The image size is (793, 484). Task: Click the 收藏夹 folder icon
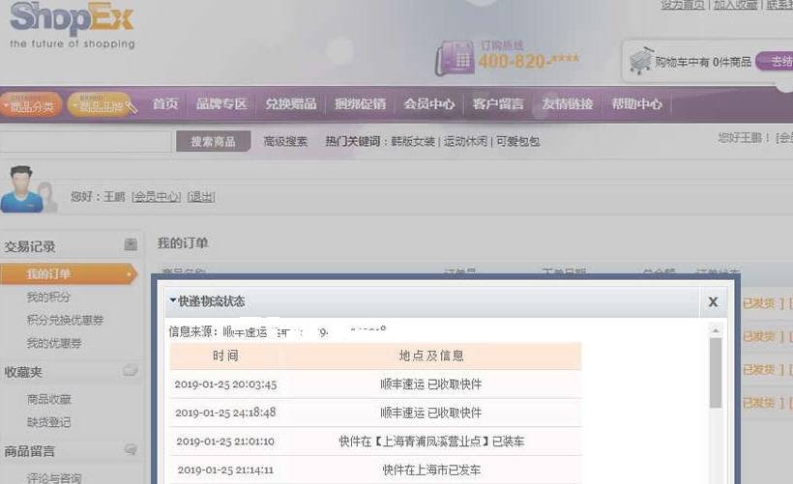point(130,370)
